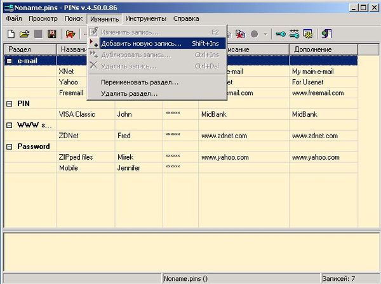Screen dimensions: 381x284
Task: Open the Поиск menu
Action: (x=74, y=18)
